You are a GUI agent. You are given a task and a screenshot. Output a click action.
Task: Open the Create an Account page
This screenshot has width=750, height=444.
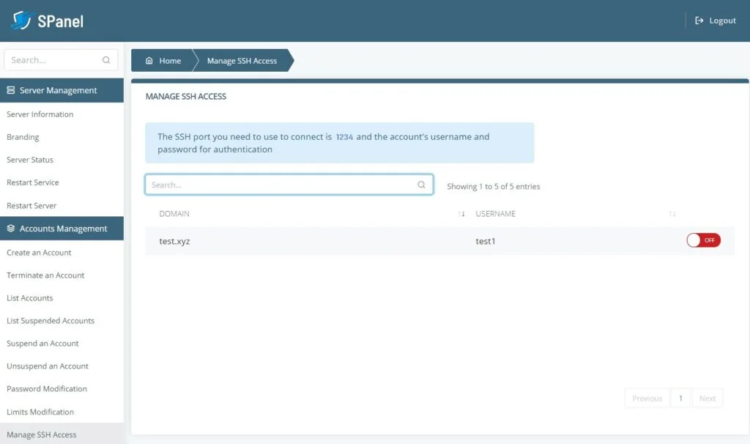coord(39,252)
